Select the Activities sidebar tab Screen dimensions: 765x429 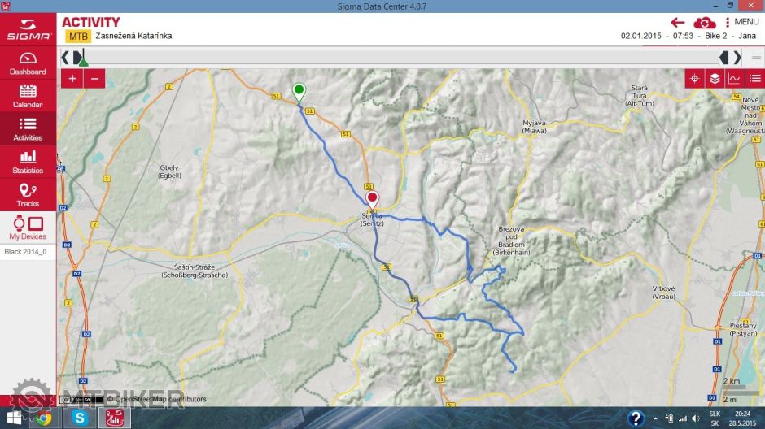click(28, 128)
